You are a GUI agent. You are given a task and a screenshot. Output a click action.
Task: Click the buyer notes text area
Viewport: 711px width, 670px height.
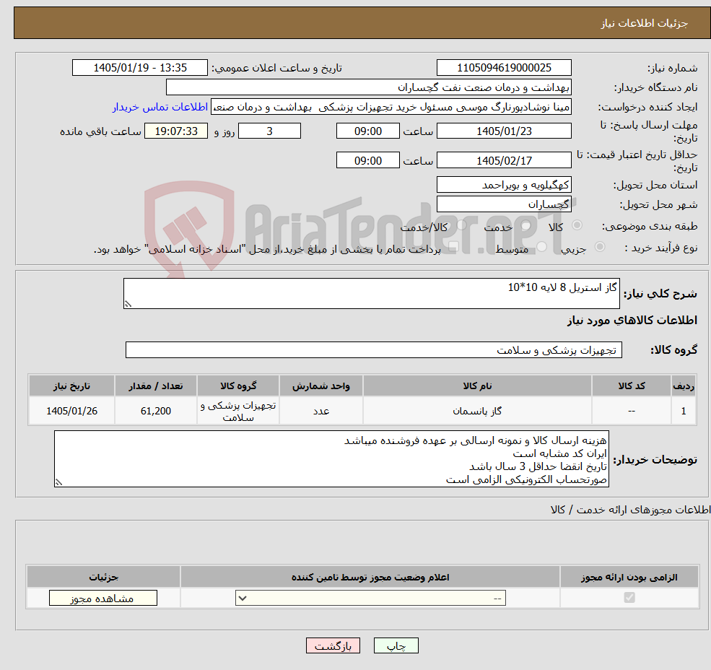pyautogui.click(x=331, y=459)
